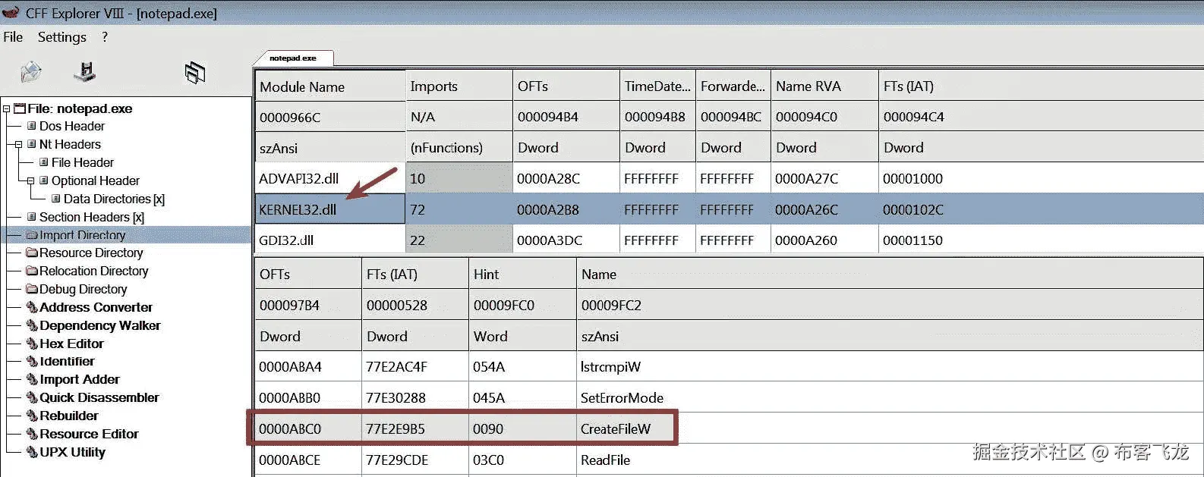The image size is (1204, 477).
Task: Open the Address Converter tool
Action: (x=96, y=307)
